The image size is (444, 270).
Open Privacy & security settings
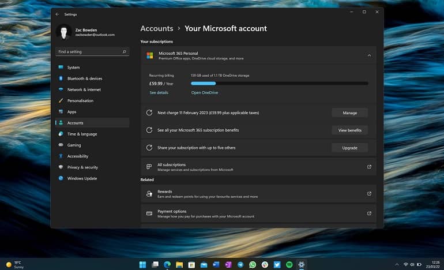click(92, 167)
